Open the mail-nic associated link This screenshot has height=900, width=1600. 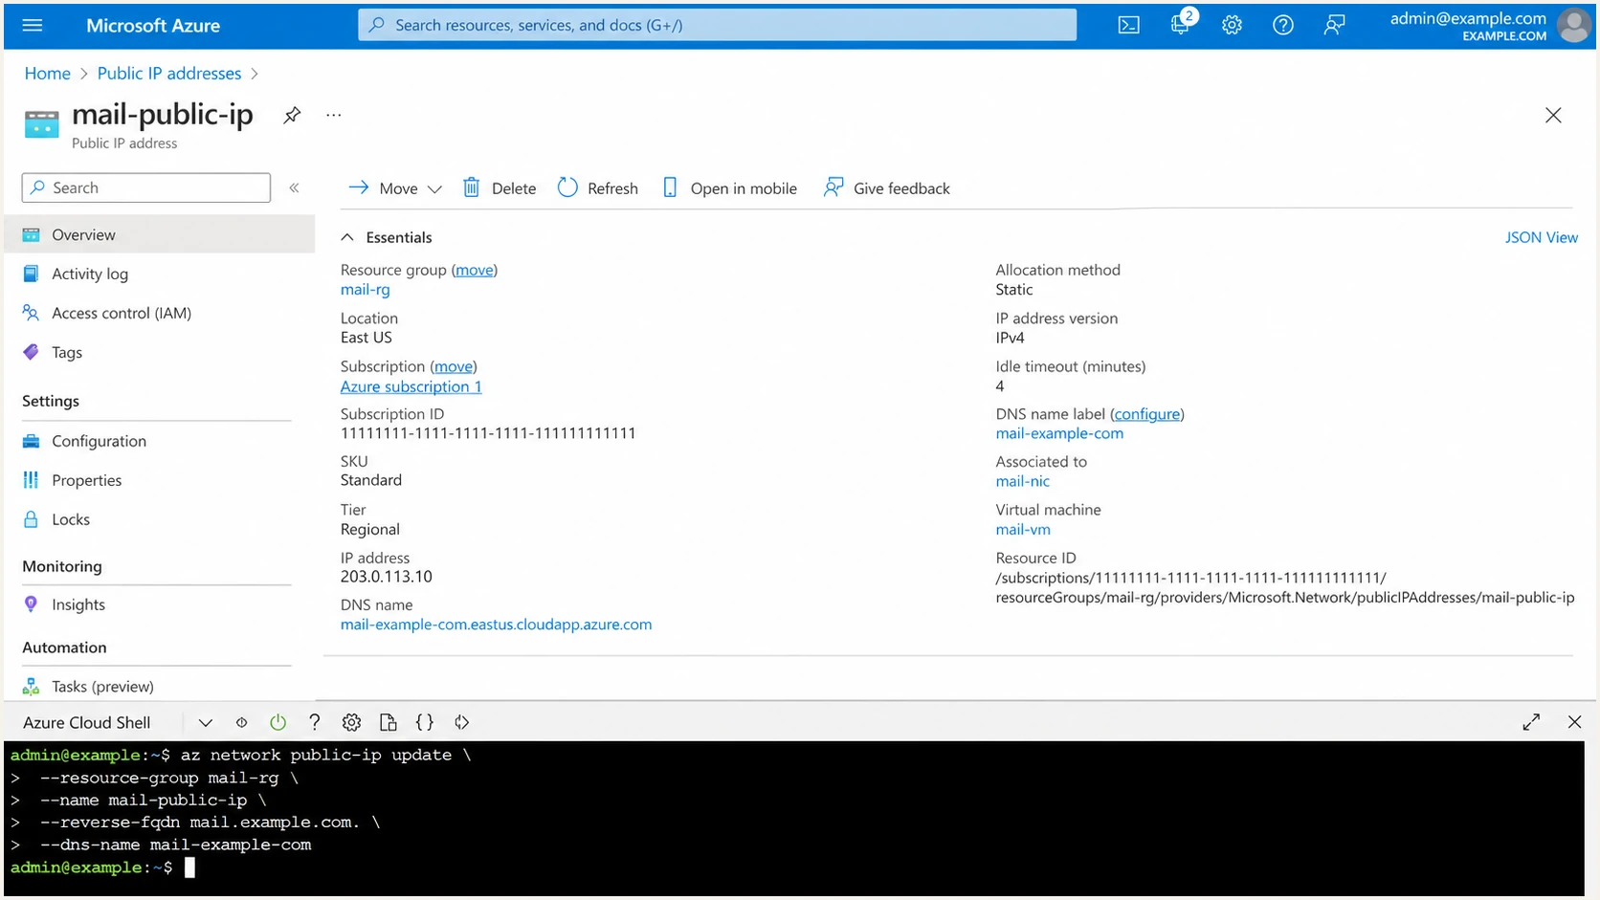(x=1022, y=481)
